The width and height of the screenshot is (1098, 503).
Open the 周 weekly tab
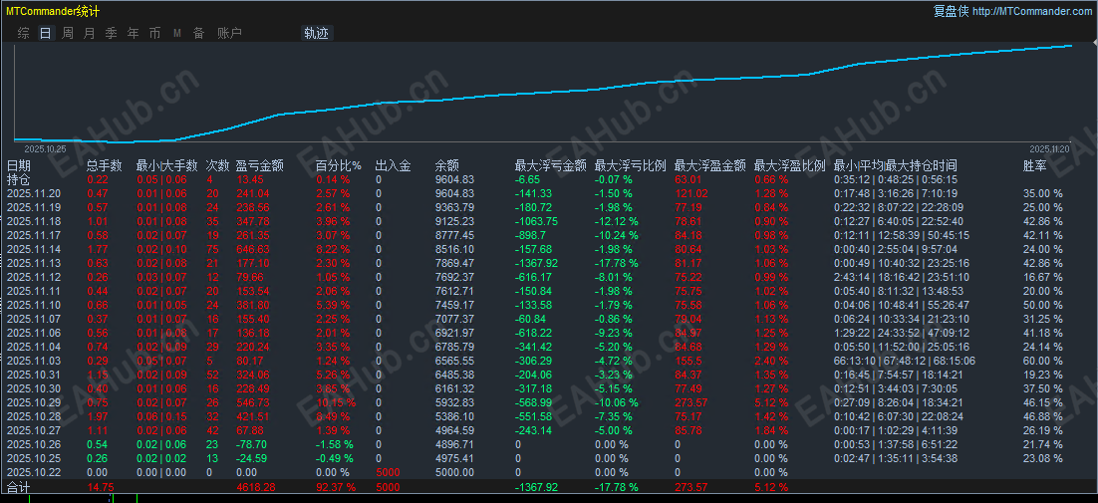67,33
